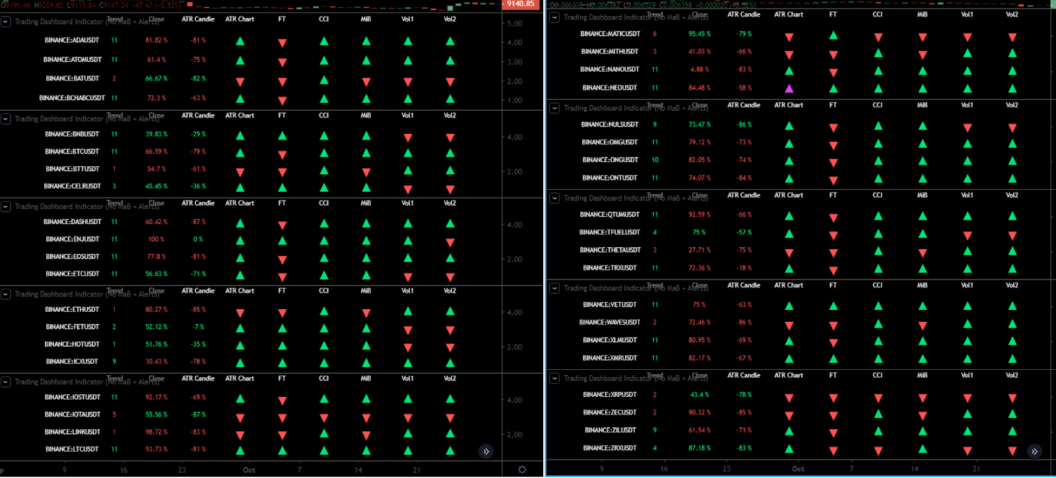This screenshot has width=1056, height=478.
Task: Click the BINANCE:NEOUSDT symbol label
Action: click(x=610, y=88)
